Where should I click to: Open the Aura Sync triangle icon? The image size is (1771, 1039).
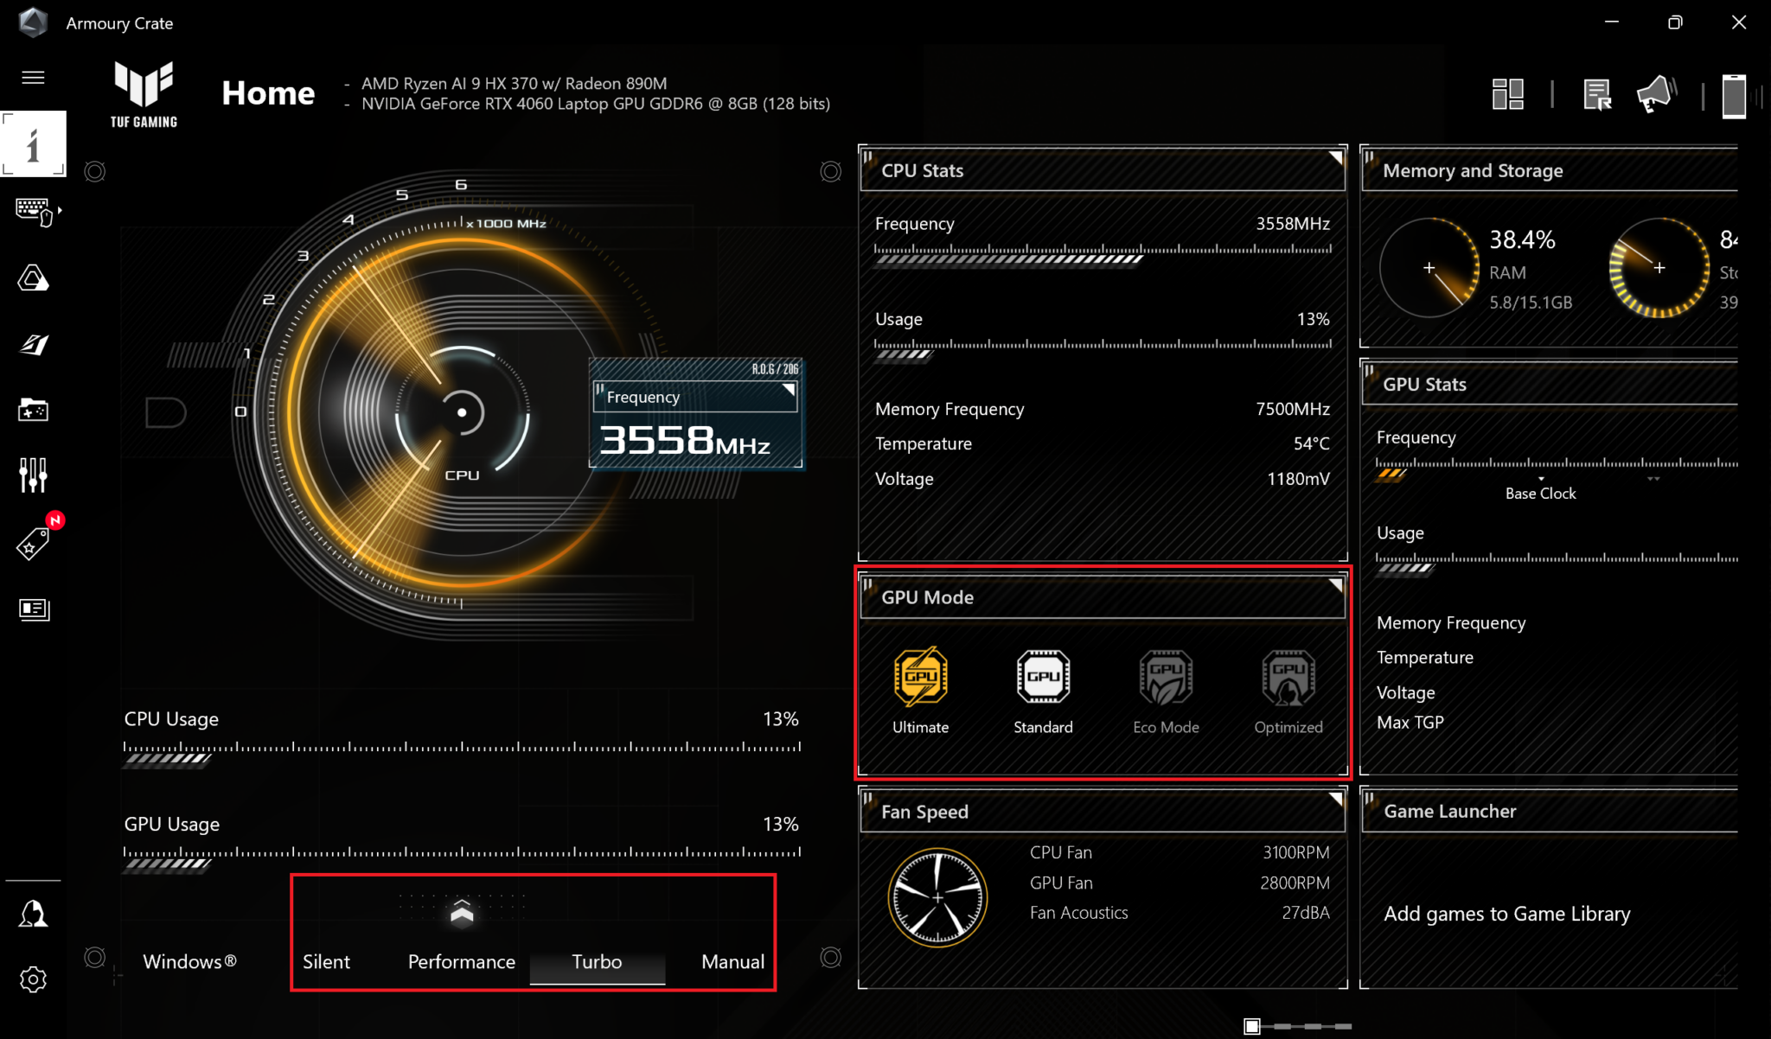point(33,278)
